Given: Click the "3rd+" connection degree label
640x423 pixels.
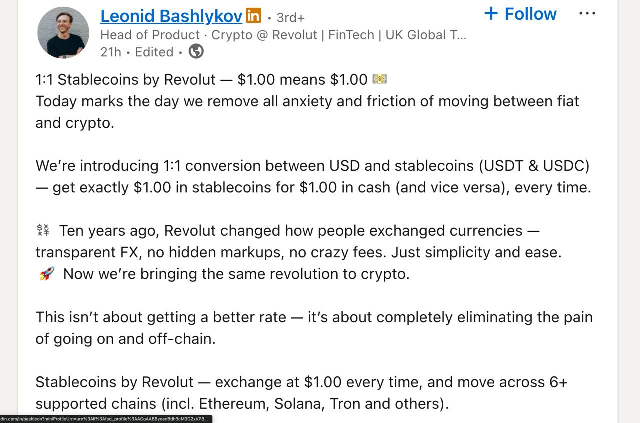Looking at the screenshot, I should click(x=290, y=17).
